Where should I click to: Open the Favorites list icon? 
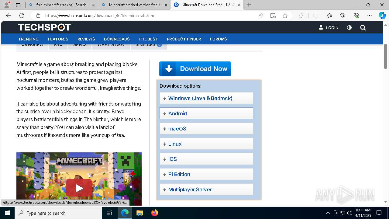[x=329, y=16]
